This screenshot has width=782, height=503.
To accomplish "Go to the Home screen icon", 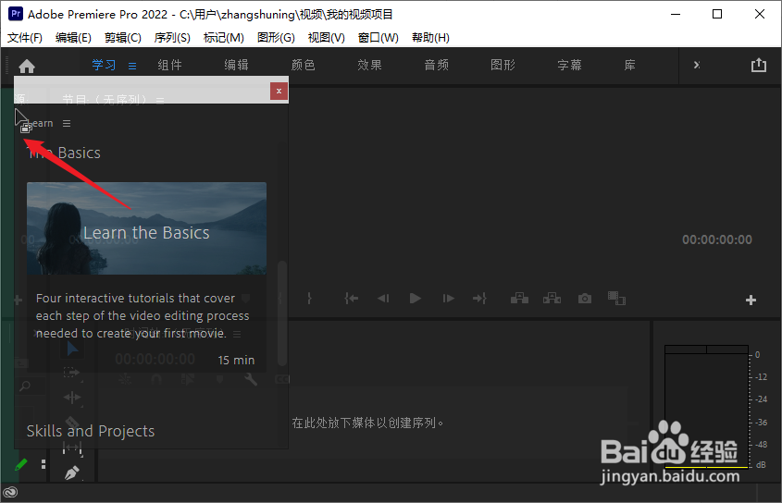I will pos(27,66).
